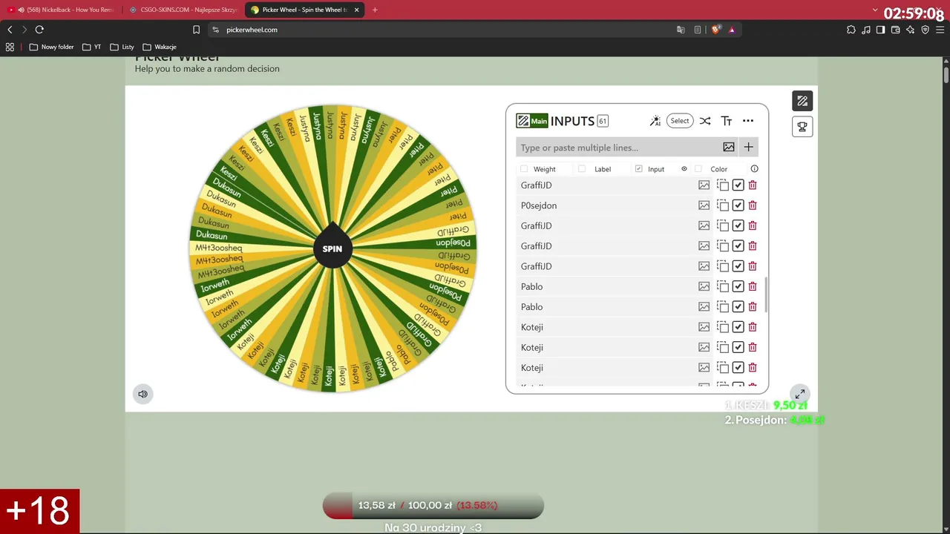Screen dimensions: 950x534
Task: Open Brave Wallet icon
Action: 896,30
